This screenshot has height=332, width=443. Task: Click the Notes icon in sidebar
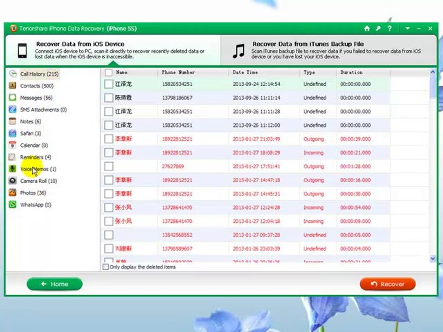[12, 121]
